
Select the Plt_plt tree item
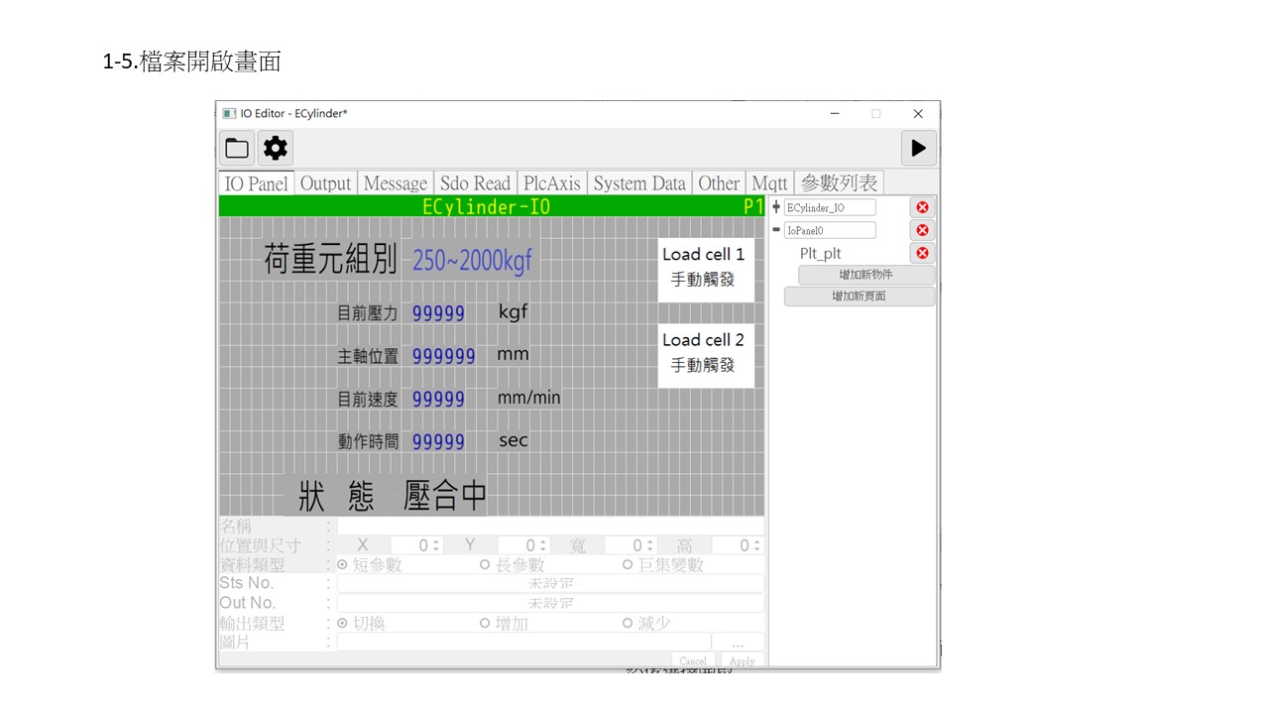820,254
